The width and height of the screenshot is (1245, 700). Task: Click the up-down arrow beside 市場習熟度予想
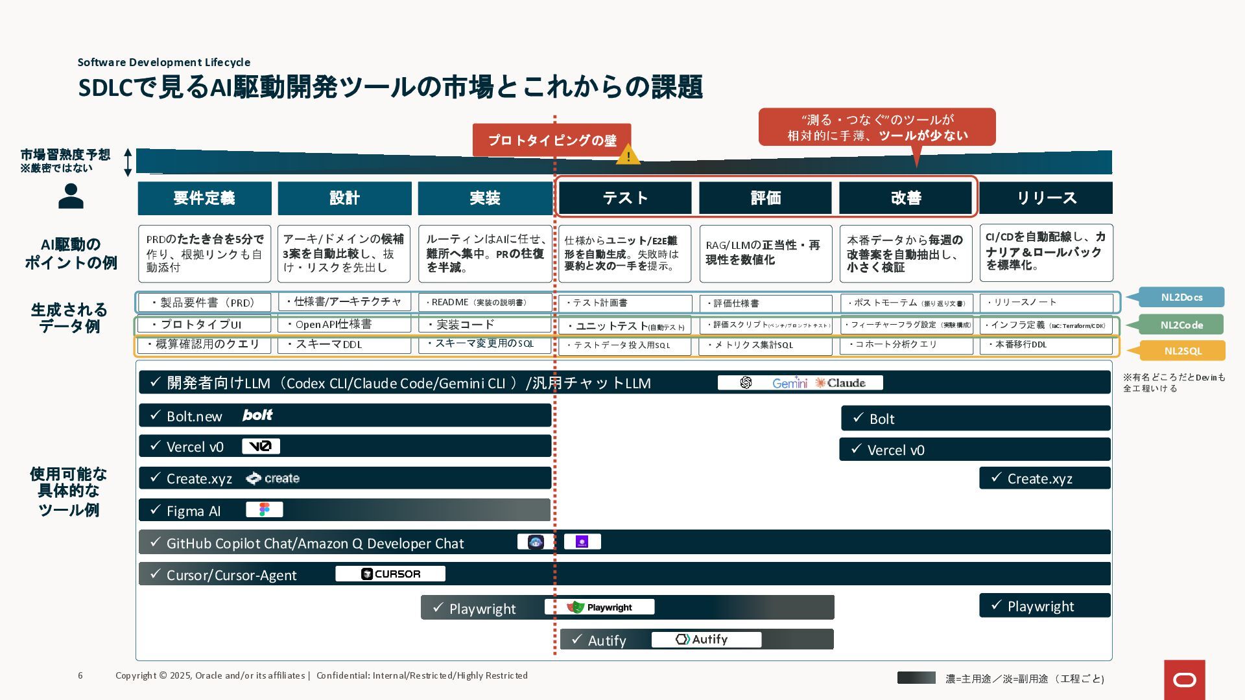[128, 162]
